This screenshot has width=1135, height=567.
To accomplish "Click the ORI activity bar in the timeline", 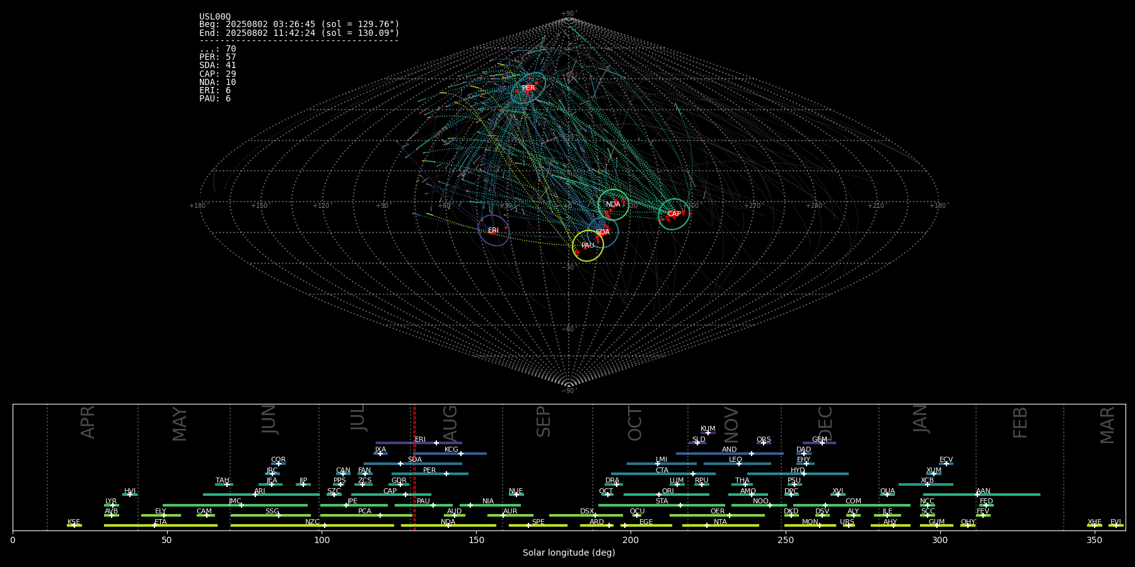I will coord(666,495).
